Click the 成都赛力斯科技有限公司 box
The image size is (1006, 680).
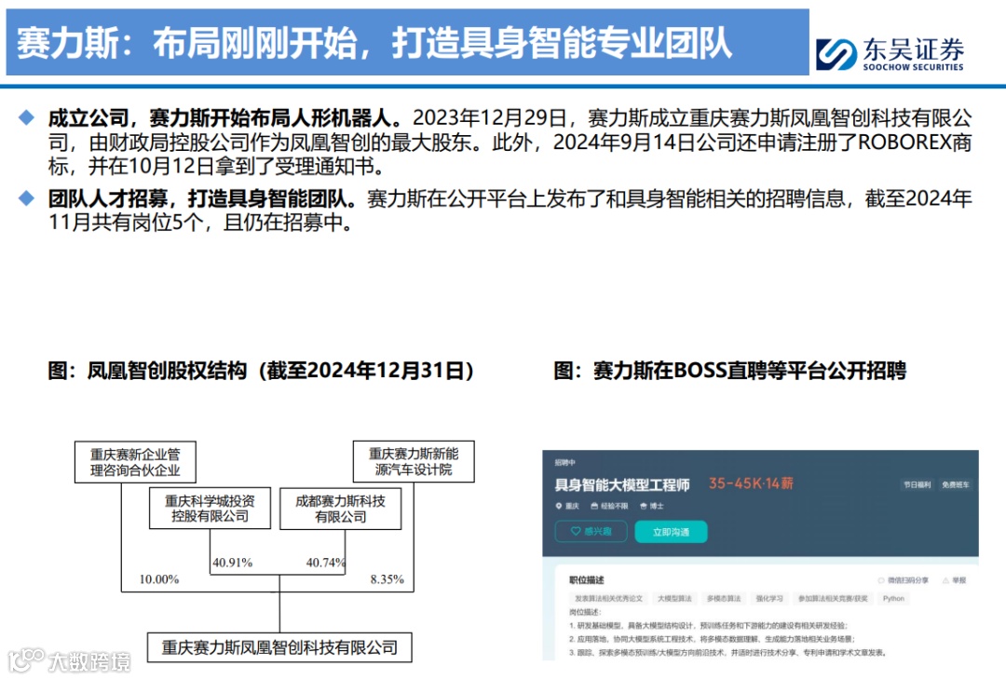pyautogui.click(x=341, y=509)
